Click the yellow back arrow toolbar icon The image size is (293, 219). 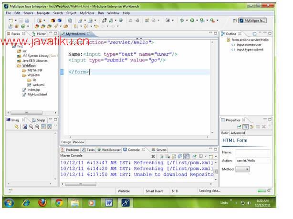pyautogui.click(x=96, y=26)
